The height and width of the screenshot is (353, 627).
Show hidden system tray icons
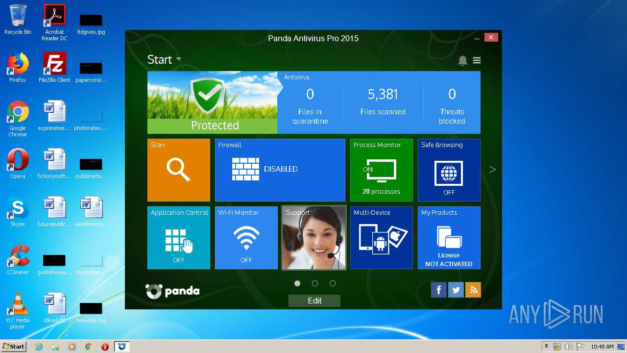(546, 347)
